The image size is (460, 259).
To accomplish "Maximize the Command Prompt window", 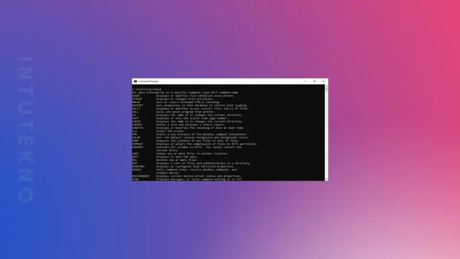I will pos(314,81).
